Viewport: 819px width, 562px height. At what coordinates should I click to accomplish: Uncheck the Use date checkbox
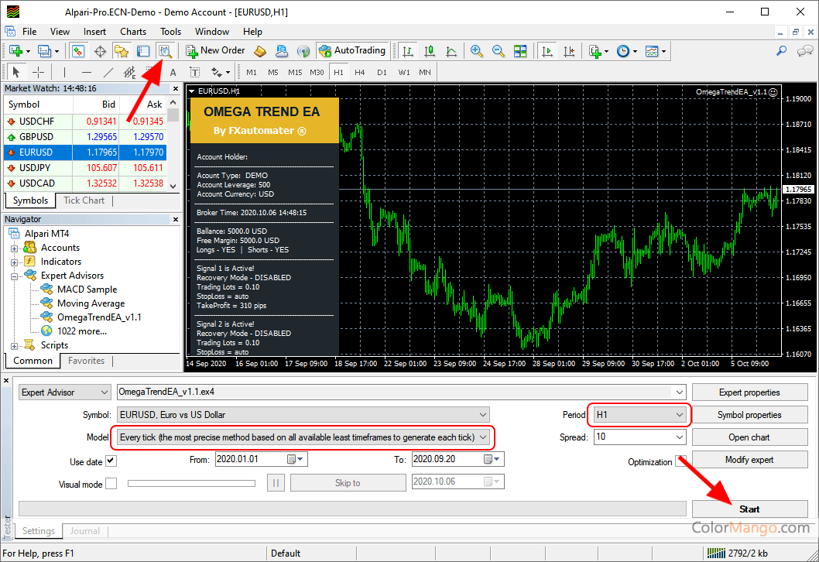pos(111,461)
